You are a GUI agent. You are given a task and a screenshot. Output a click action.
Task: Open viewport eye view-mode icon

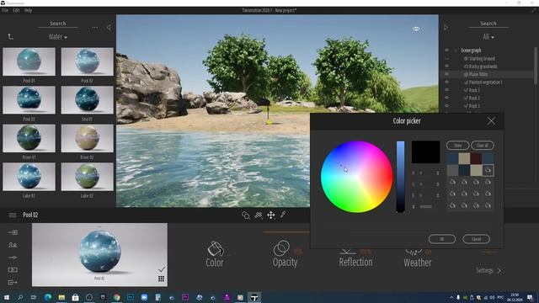[416, 29]
